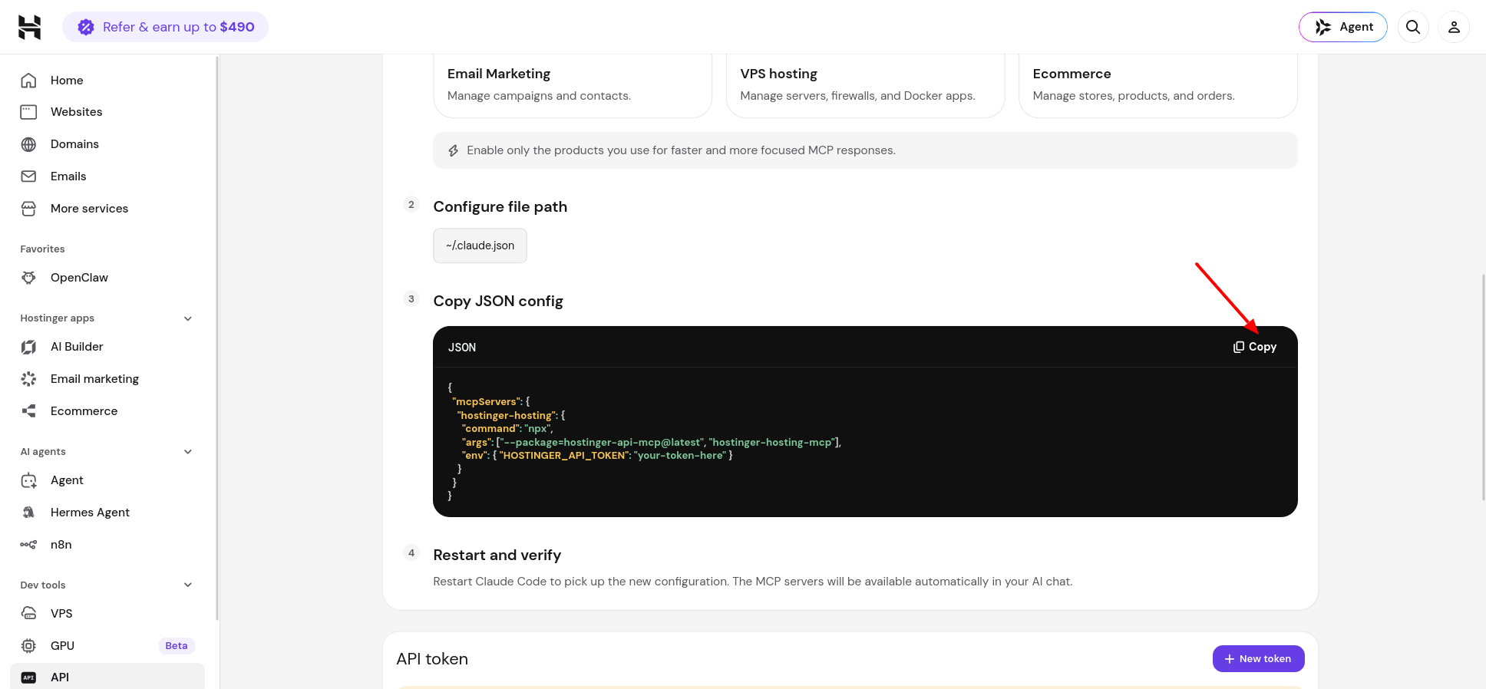1486x689 pixels.
Task: Select the Email Marketing product card
Action: pyautogui.click(x=573, y=85)
